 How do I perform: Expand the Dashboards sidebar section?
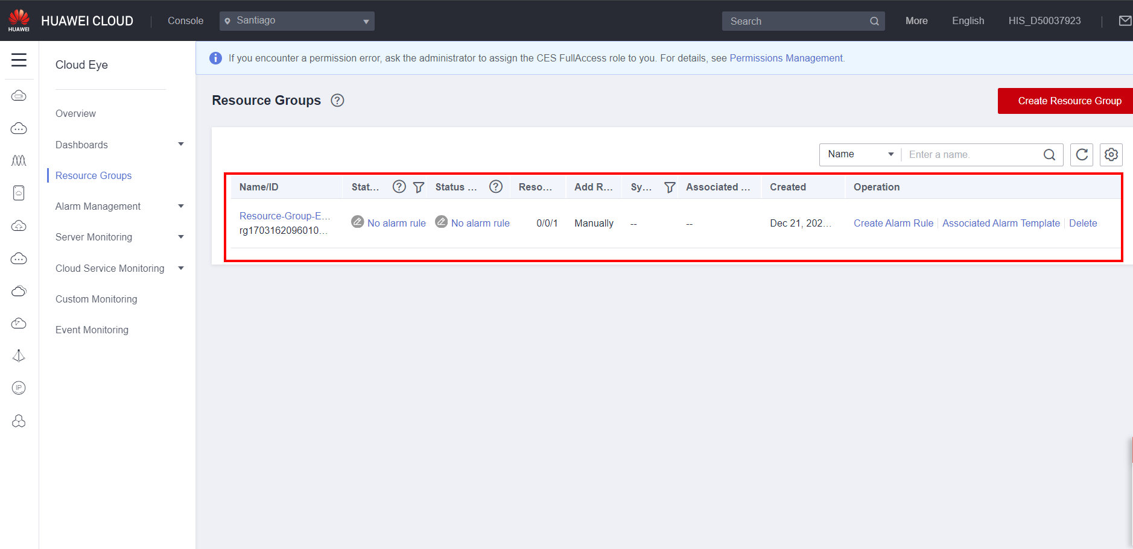pos(119,145)
